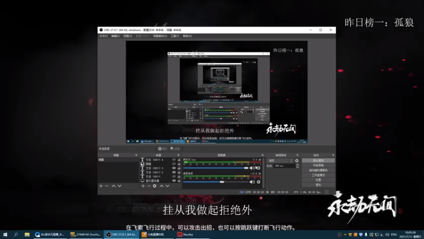This screenshot has height=239, width=424.
Task: Add a new source with plus icon
Action: (x=143, y=186)
